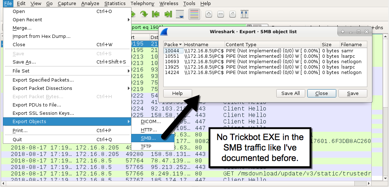Viewport: 389px width, 187px height.
Task: Select packet 10551 lsarpc row
Action: tap(265, 56)
